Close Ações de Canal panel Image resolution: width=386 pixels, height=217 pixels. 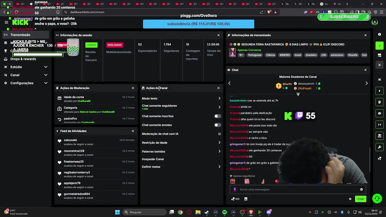pos(219,88)
